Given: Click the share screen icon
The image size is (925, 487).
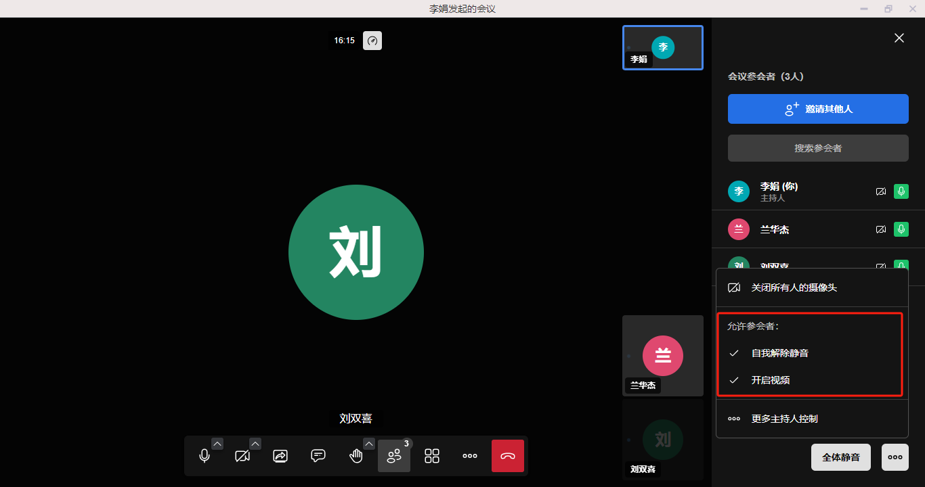Looking at the screenshot, I should coord(280,456).
